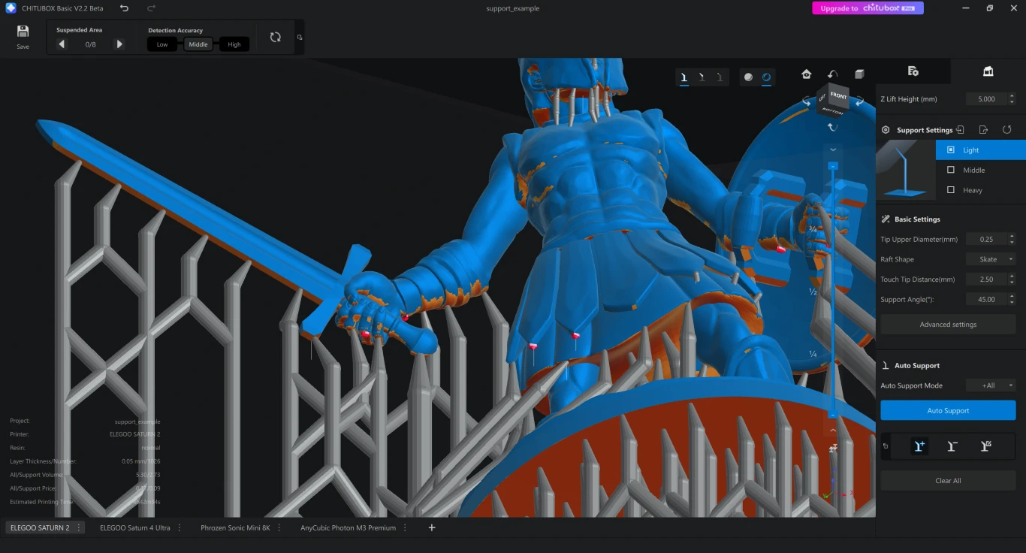
Task: Toggle the perspective cube icon
Action: pos(859,74)
